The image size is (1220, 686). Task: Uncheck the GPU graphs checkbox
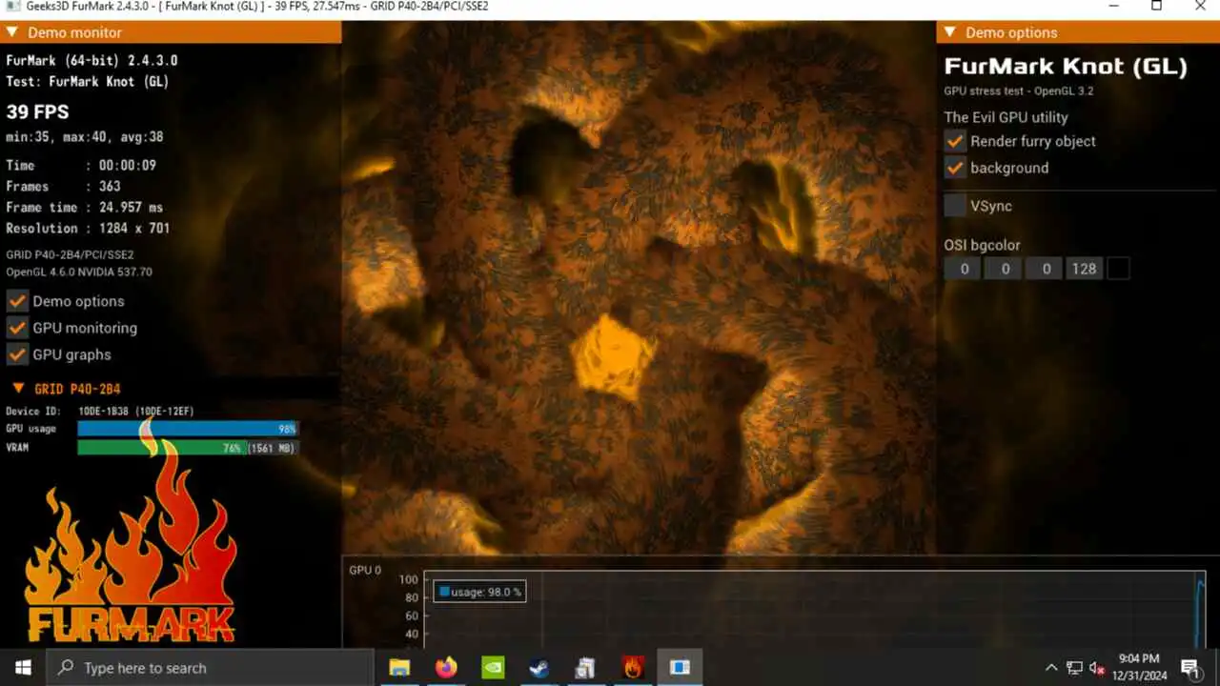click(x=17, y=354)
